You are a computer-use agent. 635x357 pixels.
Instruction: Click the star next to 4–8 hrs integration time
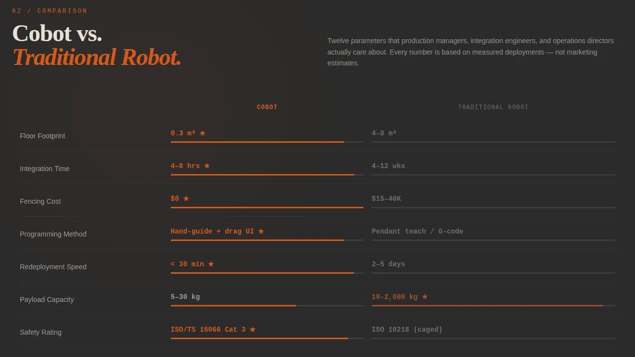pos(206,165)
